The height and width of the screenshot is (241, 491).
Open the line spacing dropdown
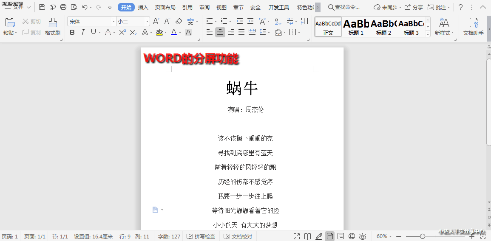(269, 33)
